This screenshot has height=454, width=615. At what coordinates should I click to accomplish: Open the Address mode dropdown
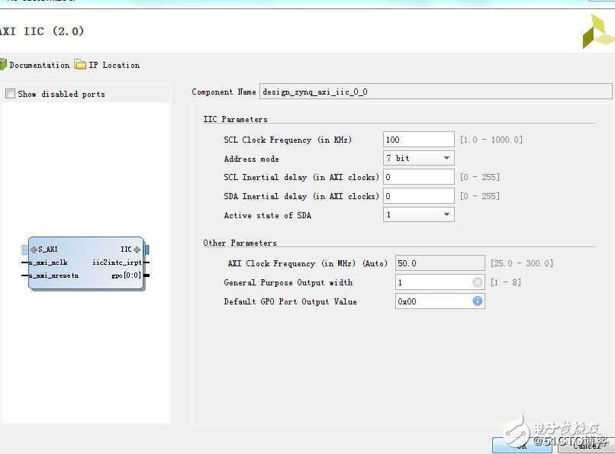pos(418,159)
